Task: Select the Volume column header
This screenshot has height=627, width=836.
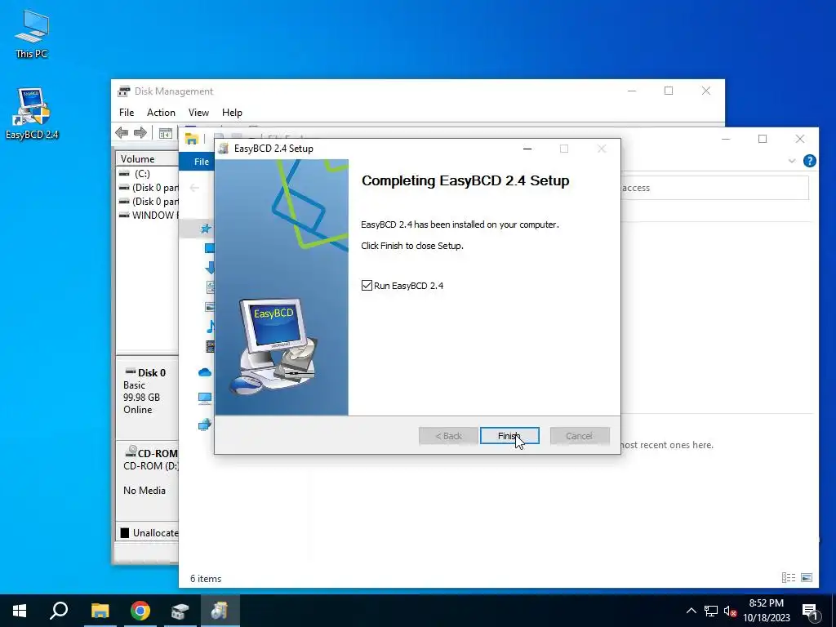Action: pos(147,159)
